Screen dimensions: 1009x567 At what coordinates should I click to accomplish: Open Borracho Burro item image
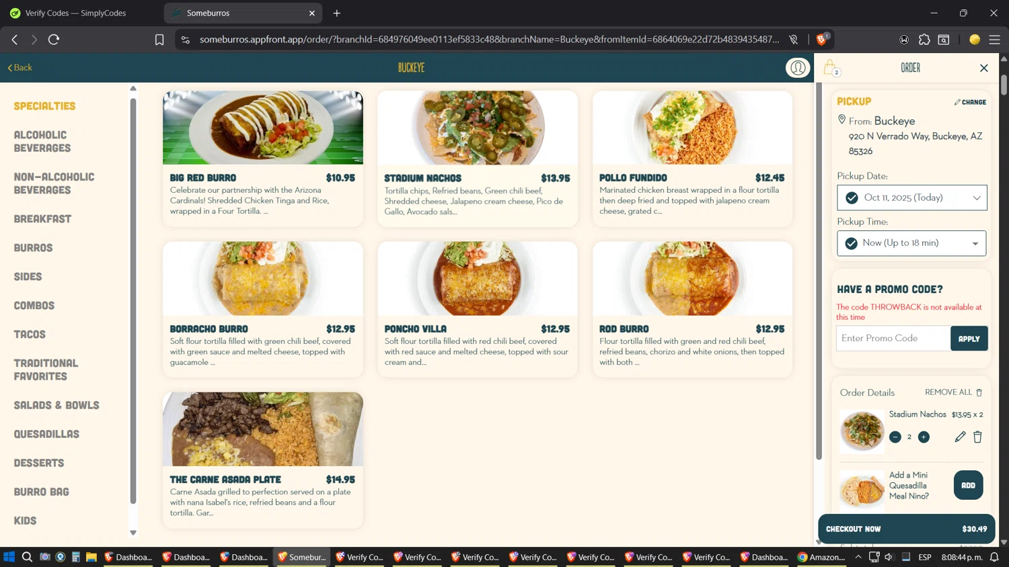tap(262, 279)
